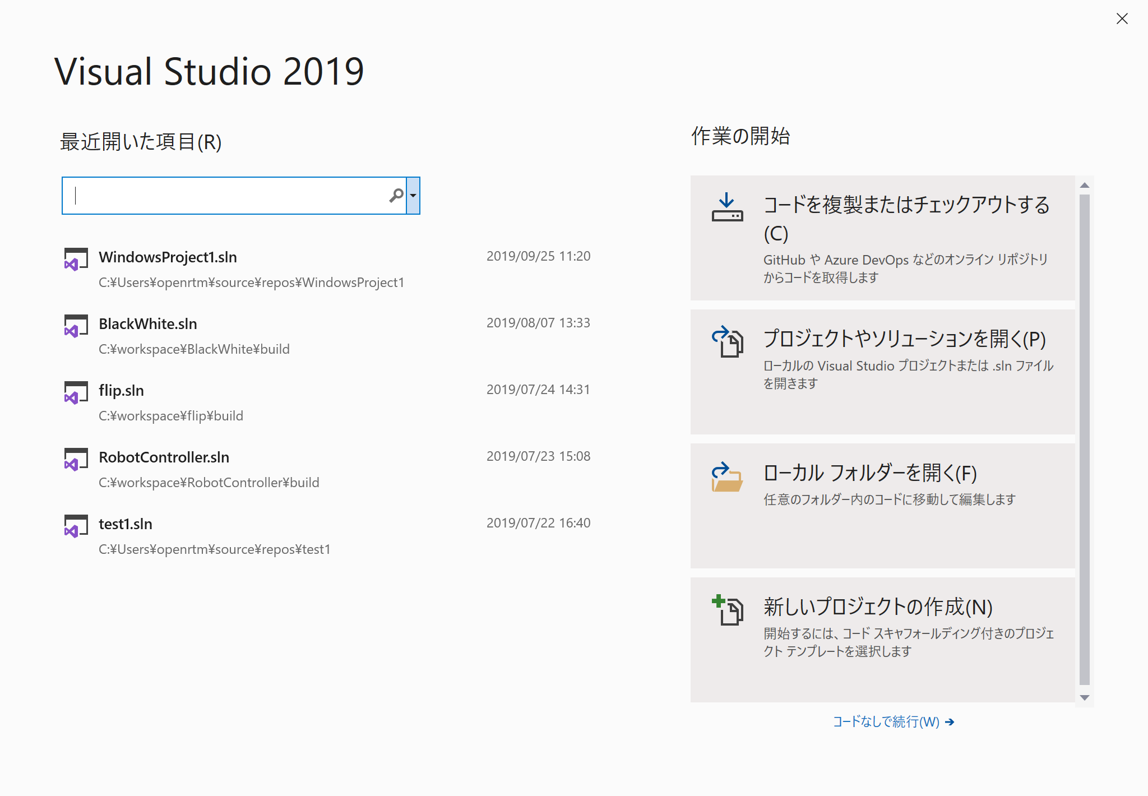Click ローカル フォルダーを開く(F) button
Image resolution: width=1148 pixels, height=796 pixels.
point(883,506)
